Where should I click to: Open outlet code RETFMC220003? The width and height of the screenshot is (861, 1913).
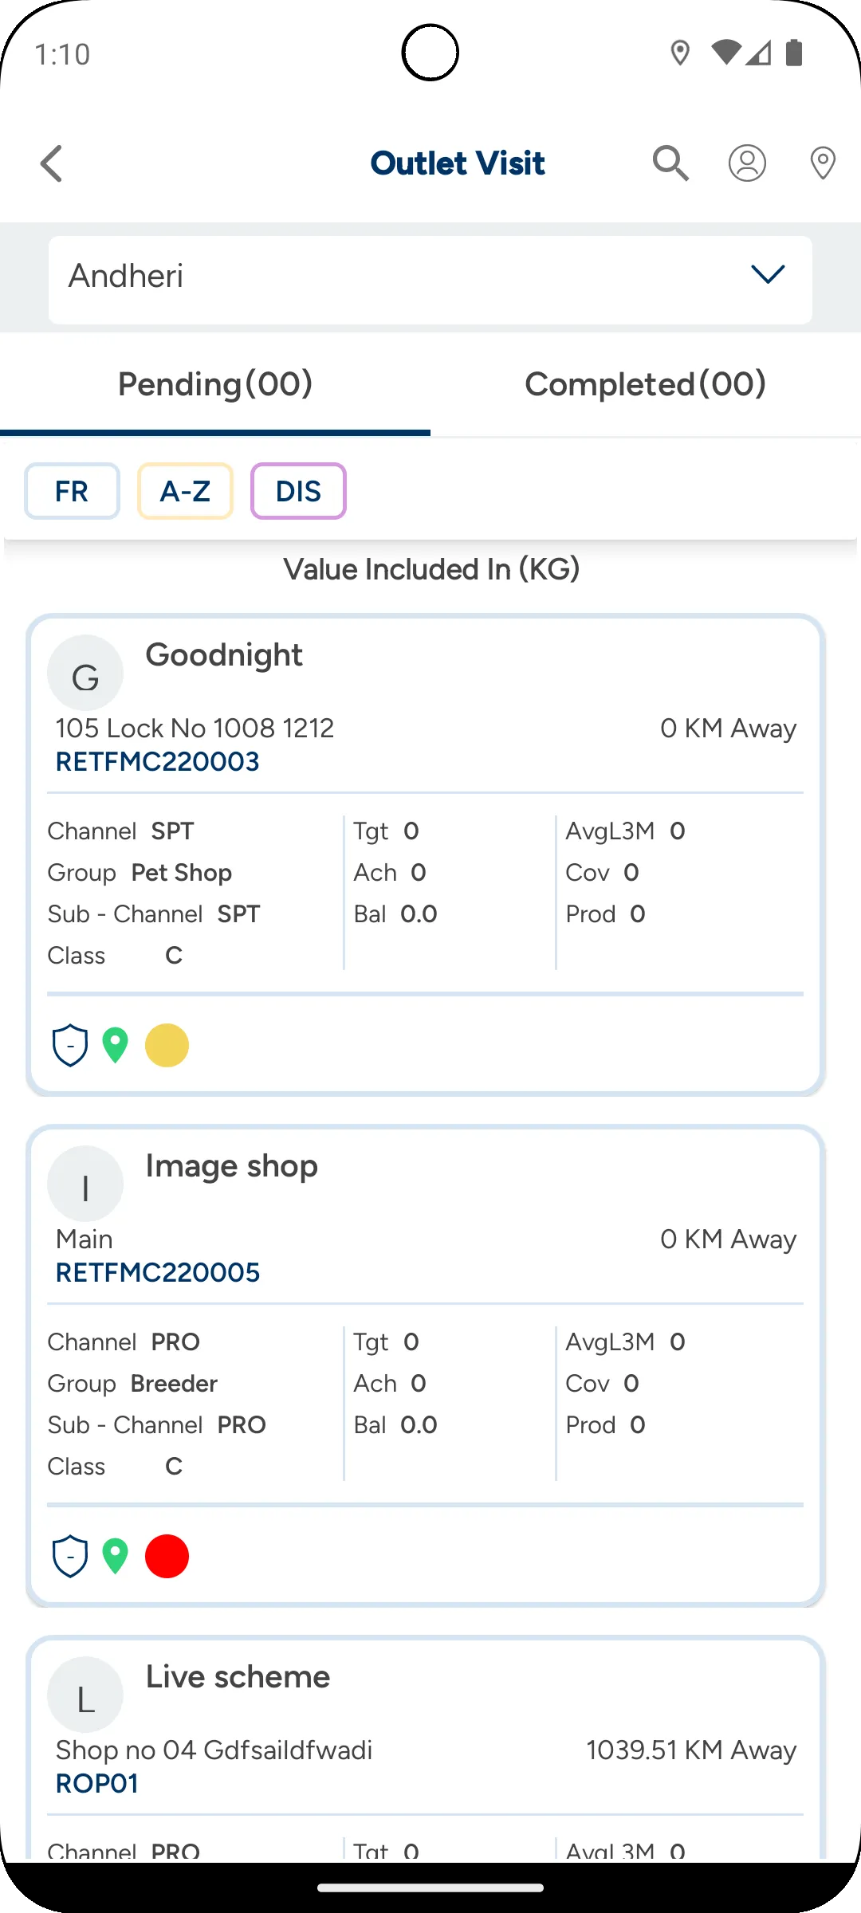pos(158,762)
